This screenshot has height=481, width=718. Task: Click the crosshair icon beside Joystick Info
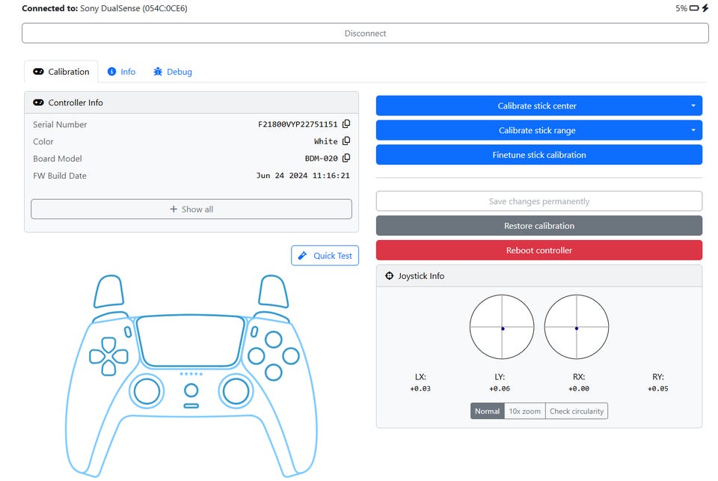point(389,276)
